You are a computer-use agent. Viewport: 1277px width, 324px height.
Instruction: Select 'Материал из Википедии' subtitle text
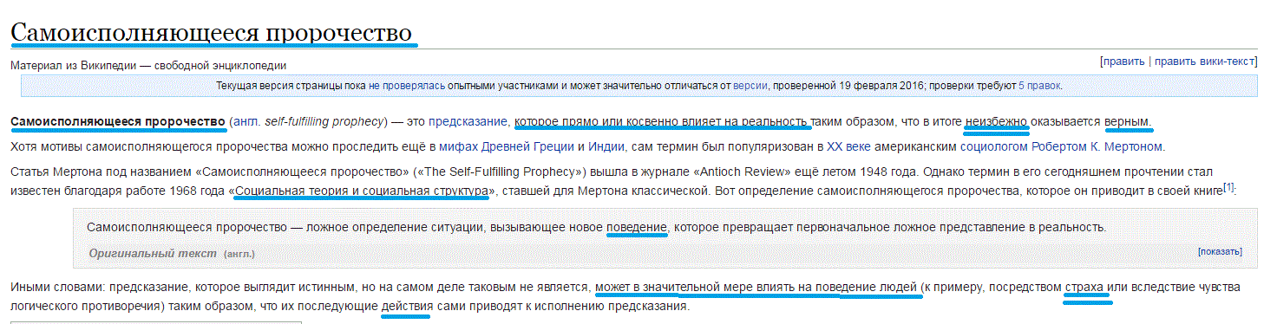click(x=72, y=65)
